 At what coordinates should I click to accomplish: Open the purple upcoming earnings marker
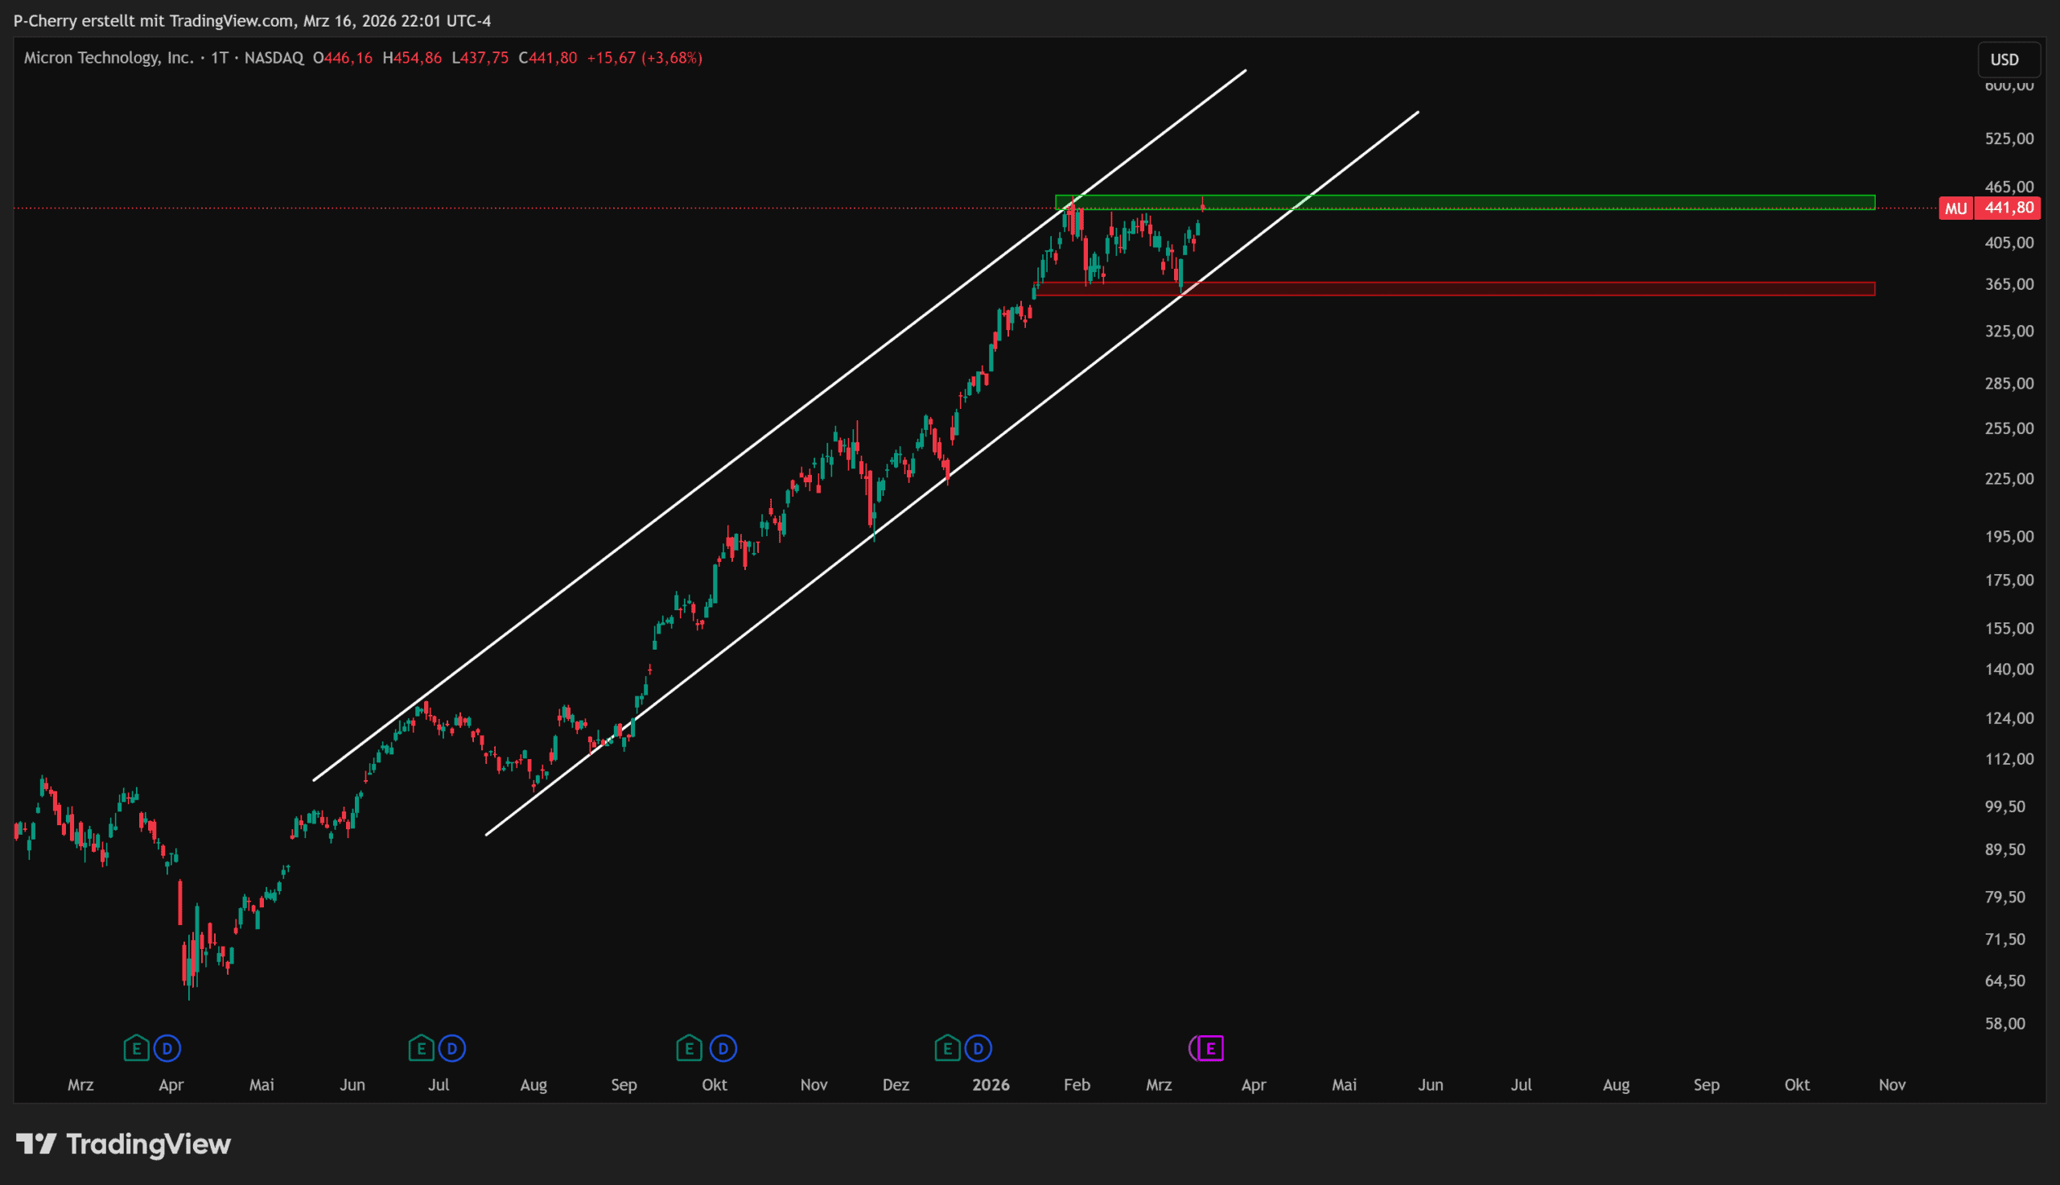(1209, 1048)
